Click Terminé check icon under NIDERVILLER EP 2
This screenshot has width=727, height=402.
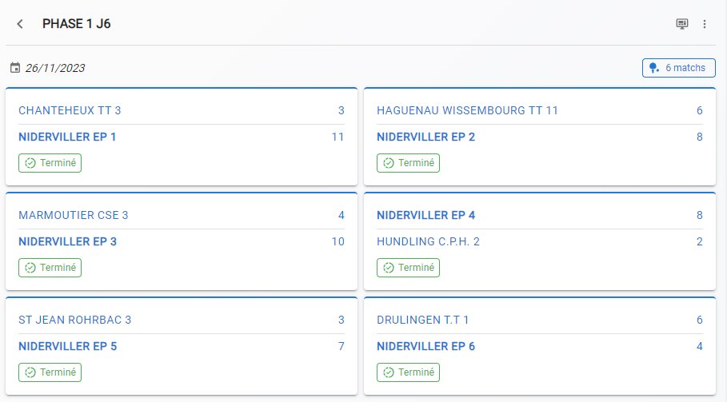point(389,163)
